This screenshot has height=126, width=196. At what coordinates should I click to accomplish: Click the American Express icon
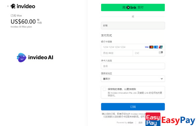coord(156,47)
